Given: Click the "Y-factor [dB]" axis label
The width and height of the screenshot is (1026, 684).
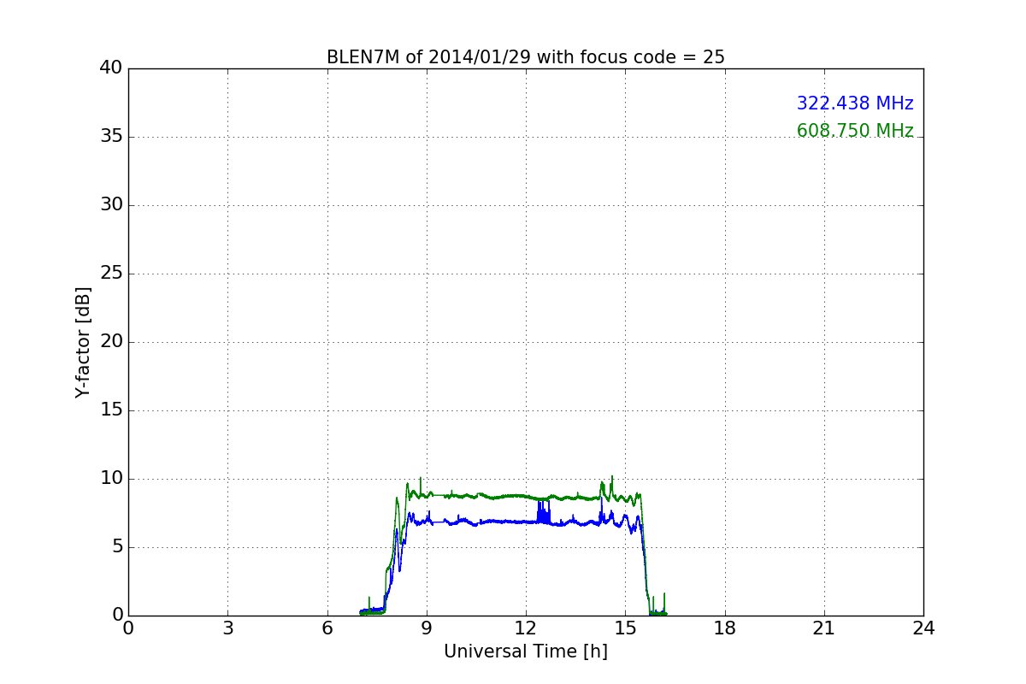Looking at the screenshot, I should point(82,342).
